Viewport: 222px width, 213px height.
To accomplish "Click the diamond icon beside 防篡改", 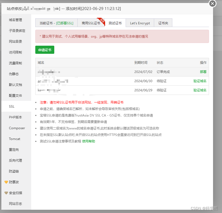I will coord(6,182).
